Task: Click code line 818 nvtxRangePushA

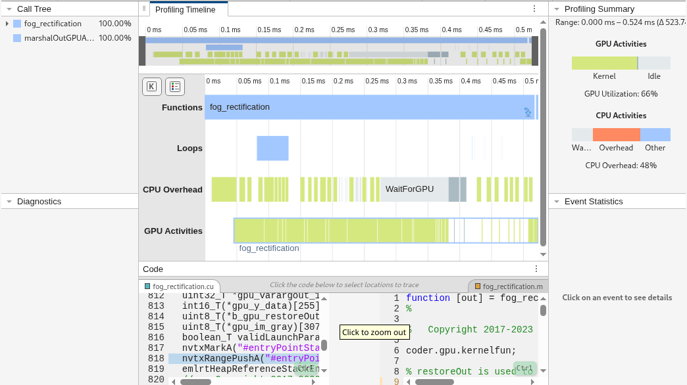Action: [x=244, y=358]
